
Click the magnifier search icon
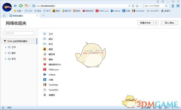[x=166, y=6]
